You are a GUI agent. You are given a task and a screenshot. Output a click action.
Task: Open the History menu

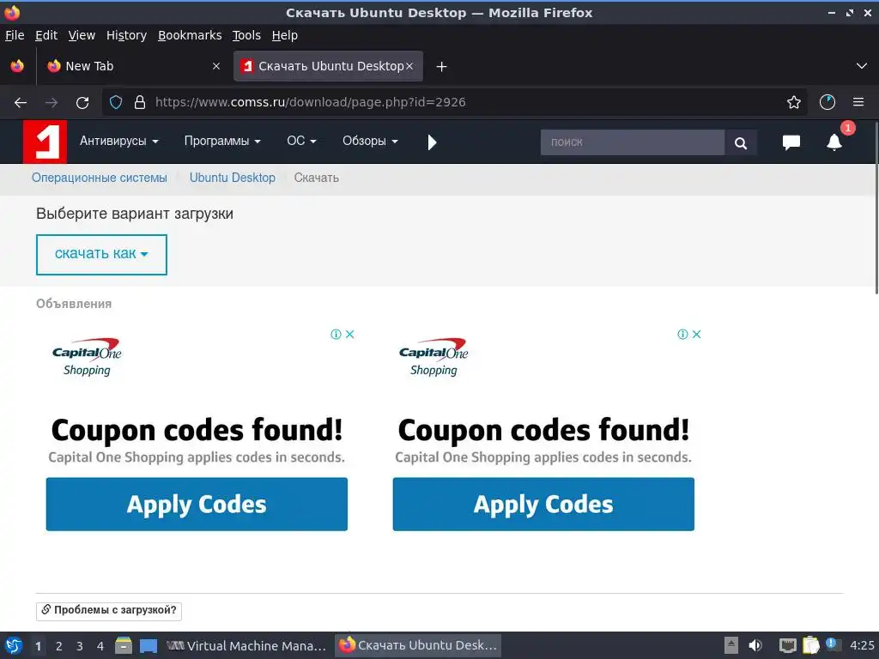pyautogui.click(x=126, y=35)
